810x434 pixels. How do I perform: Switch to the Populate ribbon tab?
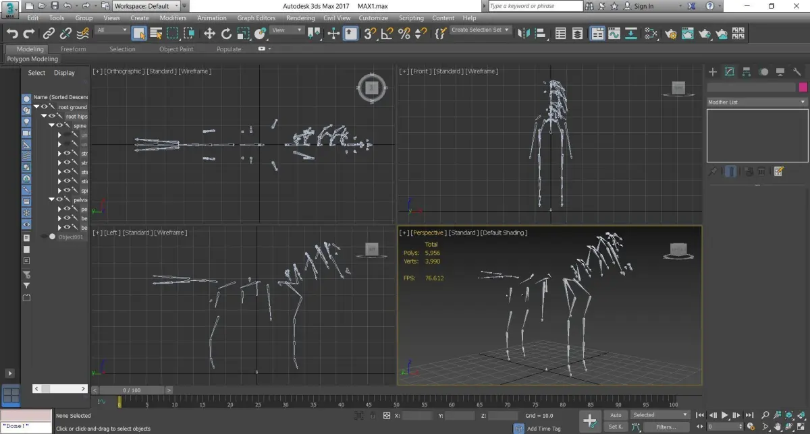229,49
